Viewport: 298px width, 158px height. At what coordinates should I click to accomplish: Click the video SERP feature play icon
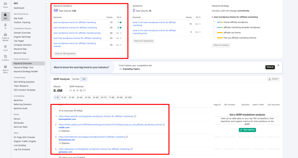coord(77,91)
